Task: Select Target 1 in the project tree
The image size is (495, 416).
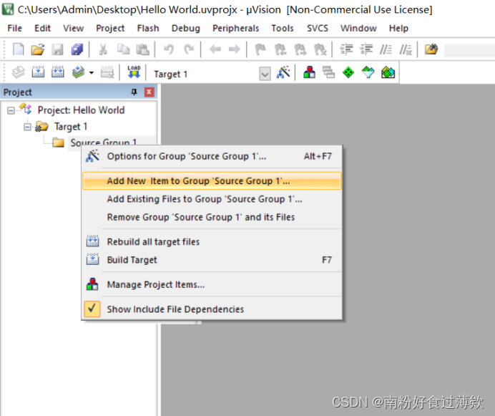Action: [71, 127]
